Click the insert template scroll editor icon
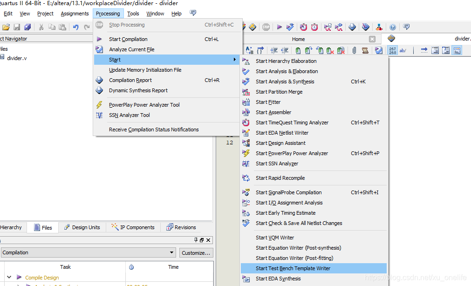The width and height of the screenshot is (471, 286). click(365, 50)
